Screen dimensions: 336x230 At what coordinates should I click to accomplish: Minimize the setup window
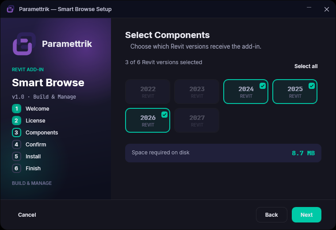click(309, 8)
